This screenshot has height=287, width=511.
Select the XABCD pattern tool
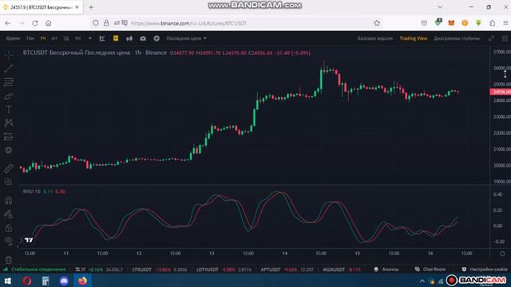click(9, 123)
